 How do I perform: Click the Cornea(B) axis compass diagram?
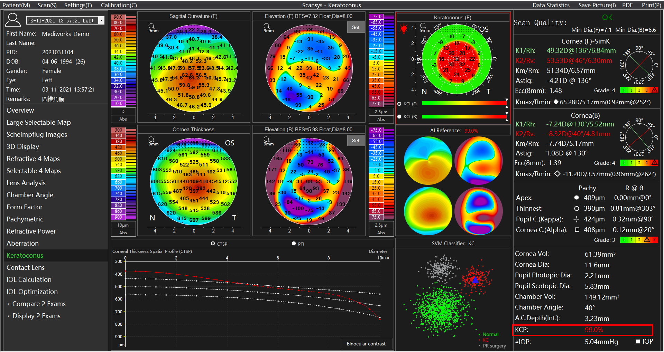pos(639,137)
